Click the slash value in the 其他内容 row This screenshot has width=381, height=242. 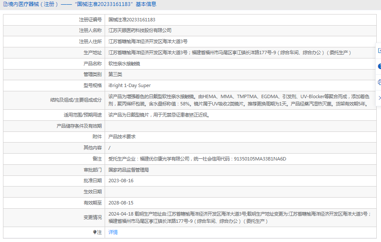109,148
